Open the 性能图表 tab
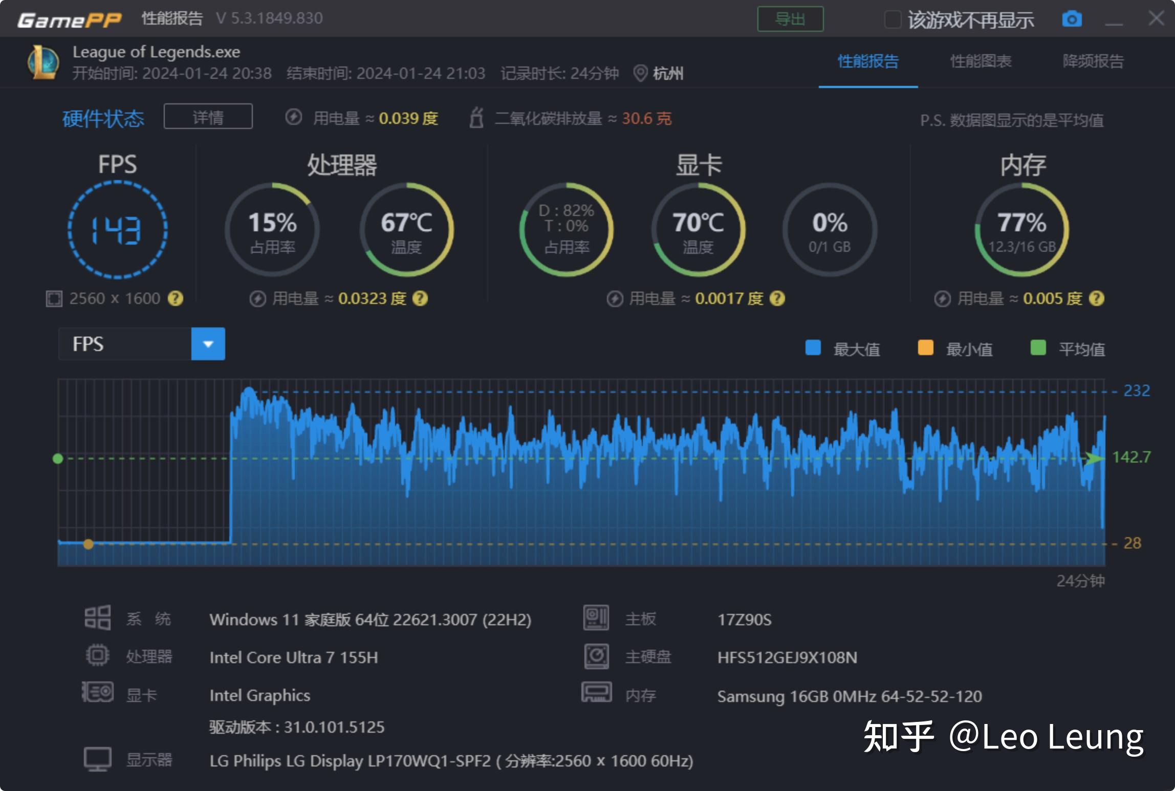This screenshot has width=1175, height=791. pos(981,61)
